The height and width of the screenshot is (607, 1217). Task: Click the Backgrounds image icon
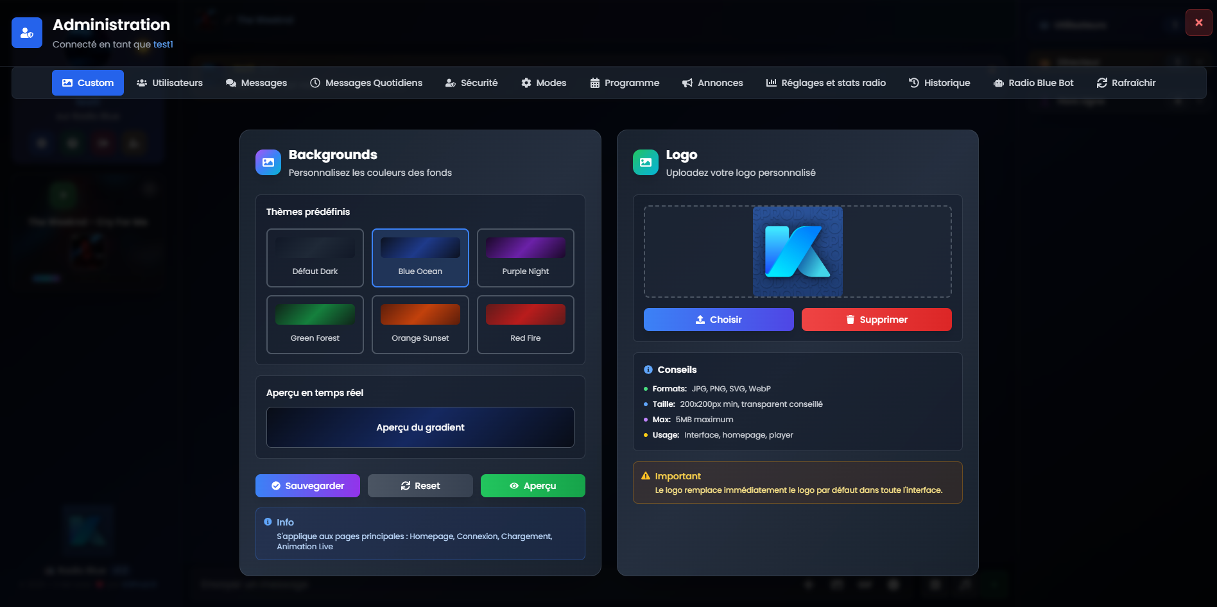[268, 162]
